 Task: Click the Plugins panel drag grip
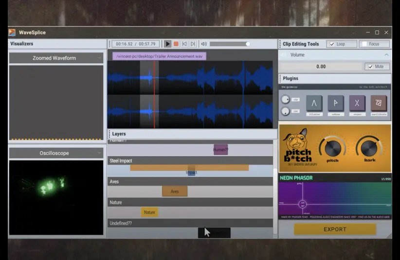pyautogui.click(x=280, y=78)
